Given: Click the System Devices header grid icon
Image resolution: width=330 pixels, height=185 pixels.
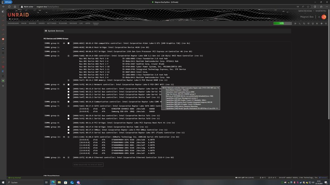Looking at the screenshot, I should point(46,31).
